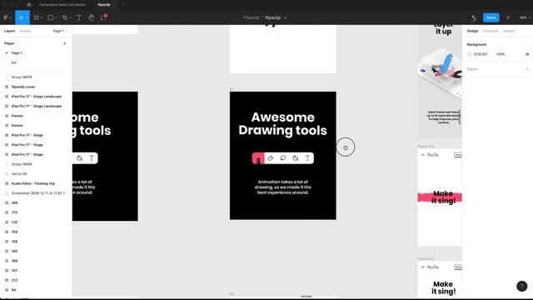Switch to the Prototype tab
Viewport: 533px width, 300px height.
coord(491,31)
